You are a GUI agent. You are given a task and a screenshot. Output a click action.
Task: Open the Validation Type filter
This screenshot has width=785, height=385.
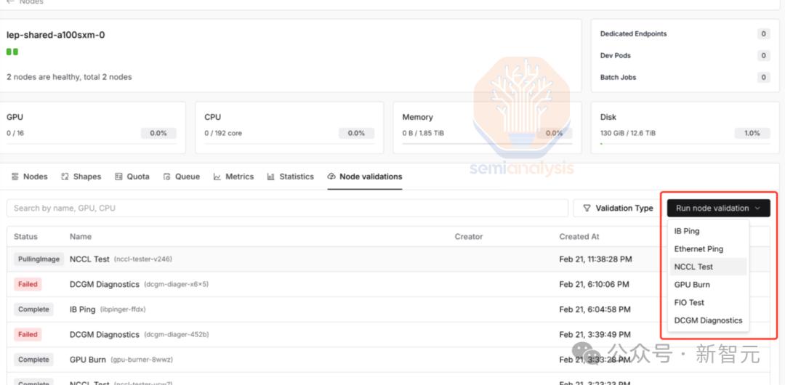[618, 208]
